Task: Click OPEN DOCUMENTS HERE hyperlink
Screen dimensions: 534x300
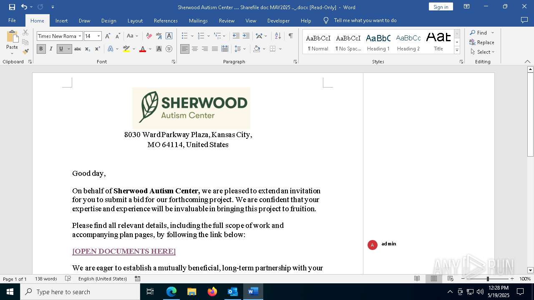Action: 124,251
